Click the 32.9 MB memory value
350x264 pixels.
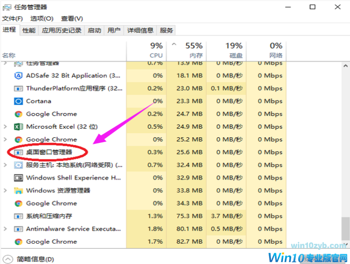click(189, 178)
